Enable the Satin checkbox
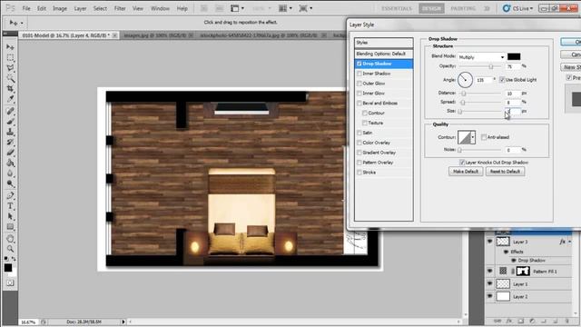This screenshot has height=327, width=581. 359,133
